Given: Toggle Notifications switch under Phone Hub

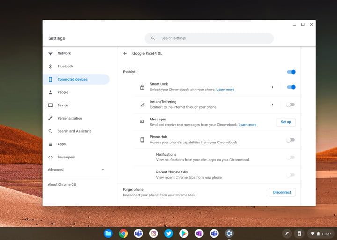Looking at the screenshot, I should pos(291,157).
